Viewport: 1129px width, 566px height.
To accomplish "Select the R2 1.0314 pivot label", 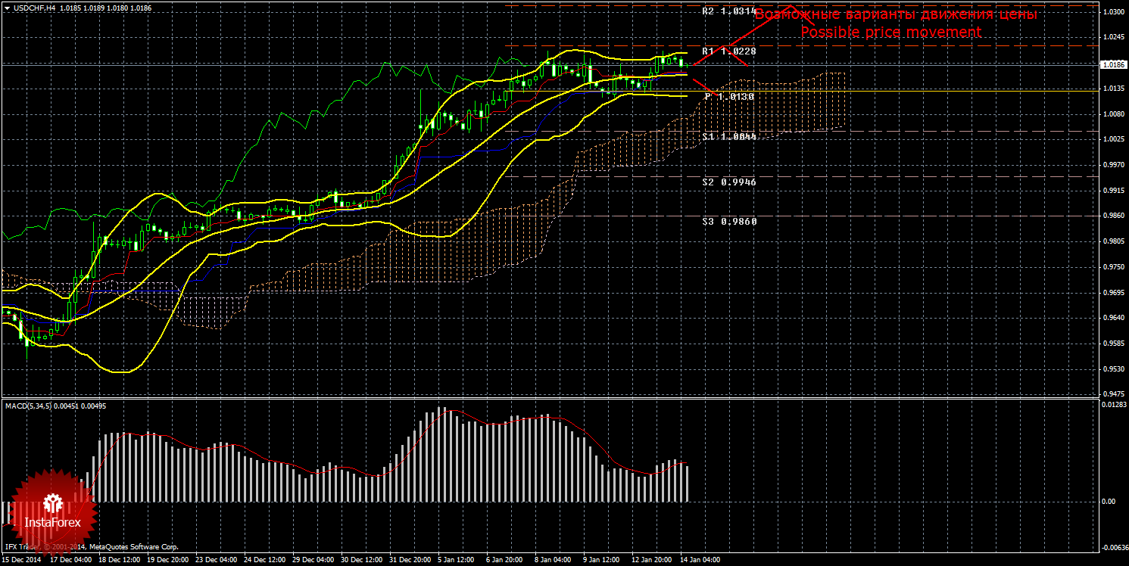I will (x=728, y=11).
